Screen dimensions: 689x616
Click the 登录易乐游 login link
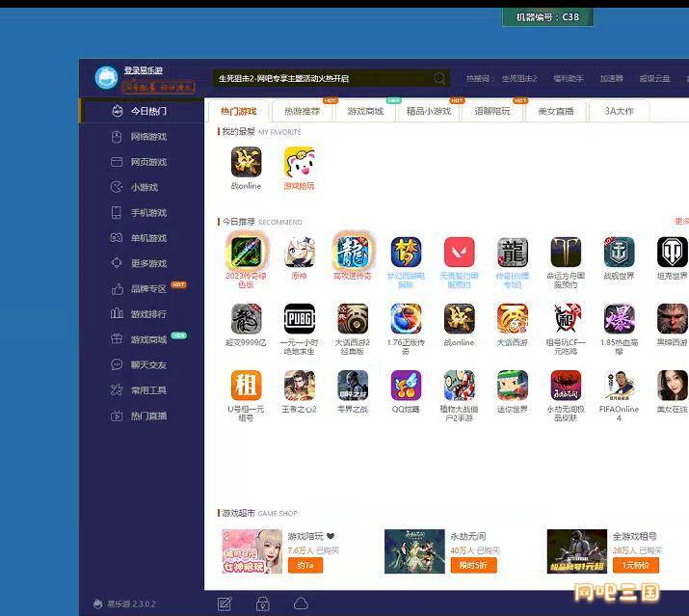coord(144,70)
